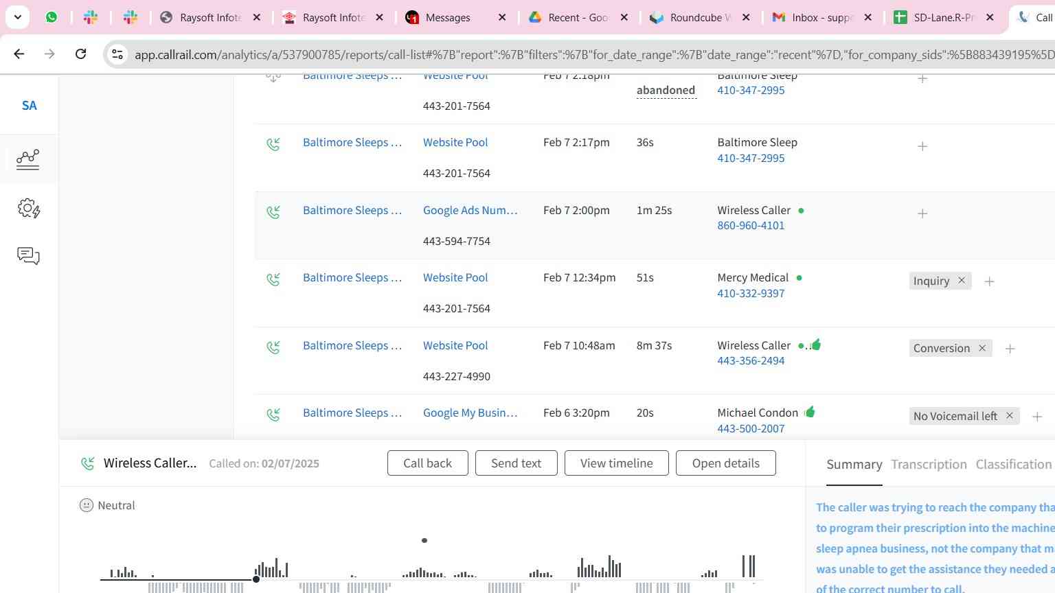Screen dimensions: 1055x593
Task: Open the chat conversations sidebar icon
Action: 28,256
